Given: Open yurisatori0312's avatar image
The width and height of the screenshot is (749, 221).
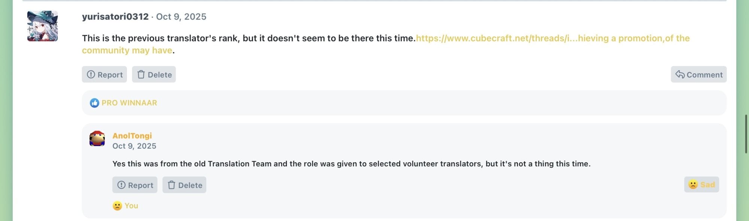Looking at the screenshot, I should [42, 26].
